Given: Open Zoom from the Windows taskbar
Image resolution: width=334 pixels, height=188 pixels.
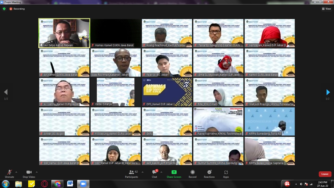Looking at the screenshot, I should point(83,184).
